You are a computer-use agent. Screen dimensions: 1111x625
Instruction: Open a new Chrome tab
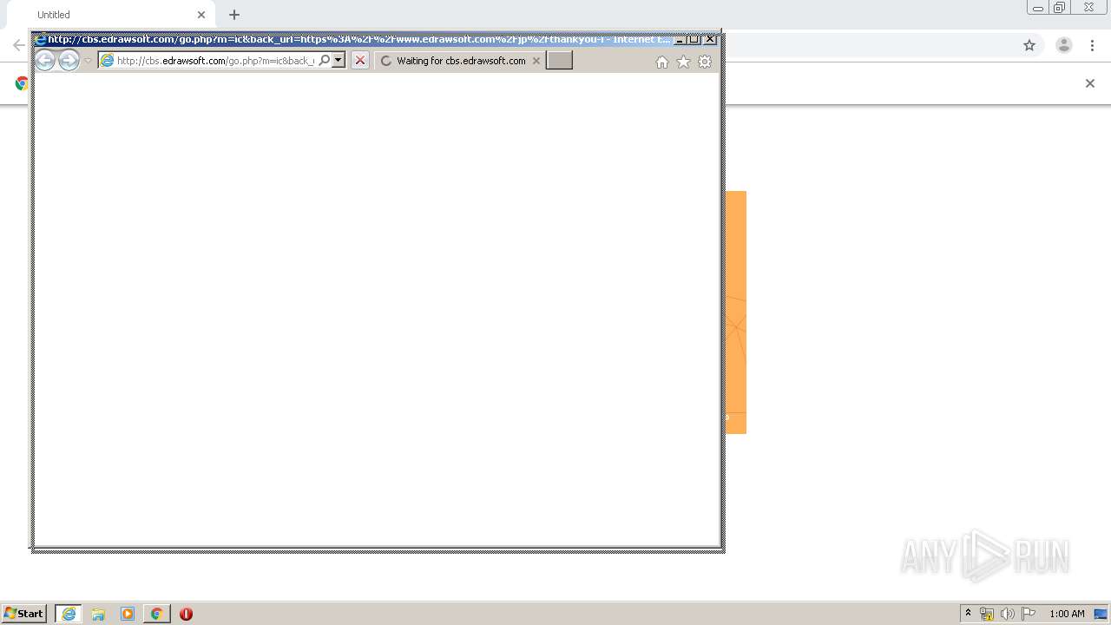234,15
